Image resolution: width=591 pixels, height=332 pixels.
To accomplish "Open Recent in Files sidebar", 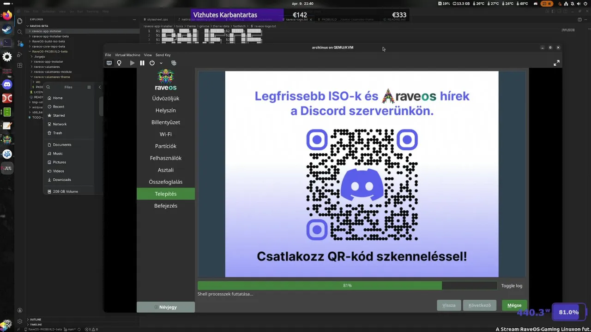I will [68, 107].
